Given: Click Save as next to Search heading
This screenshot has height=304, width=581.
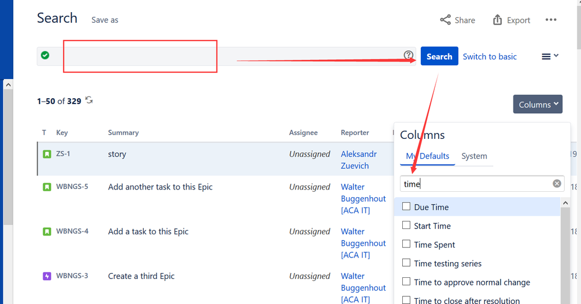Looking at the screenshot, I should [x=105, y=20].
